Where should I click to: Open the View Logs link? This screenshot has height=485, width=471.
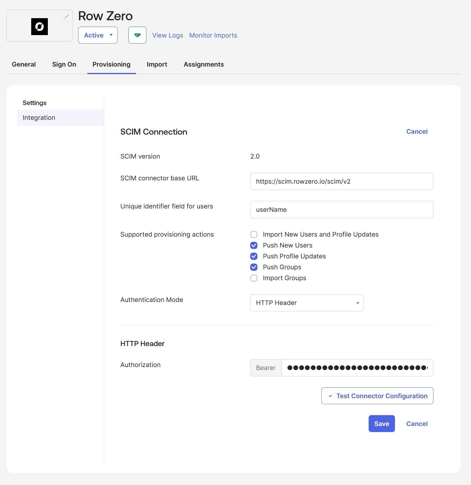(x=168, y=35)
